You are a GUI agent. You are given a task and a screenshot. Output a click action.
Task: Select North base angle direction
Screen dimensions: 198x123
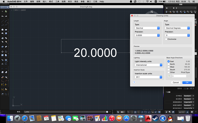[x=168, y=64]
